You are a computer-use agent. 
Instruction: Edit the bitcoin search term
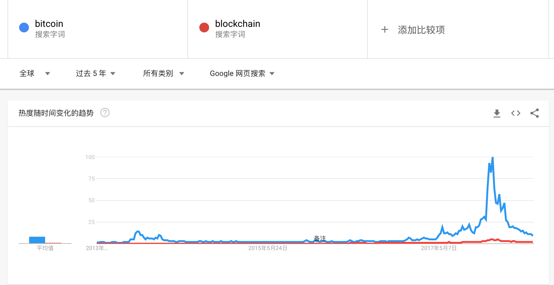click(x=49, y=24)
